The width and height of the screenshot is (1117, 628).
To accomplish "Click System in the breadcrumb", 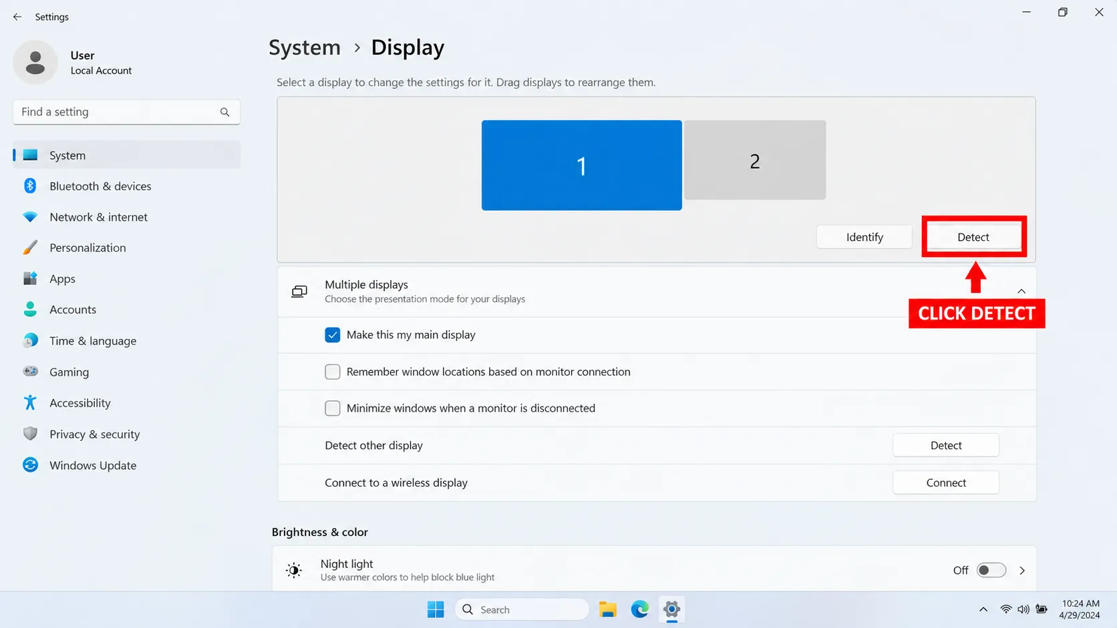I will [305, 47].
